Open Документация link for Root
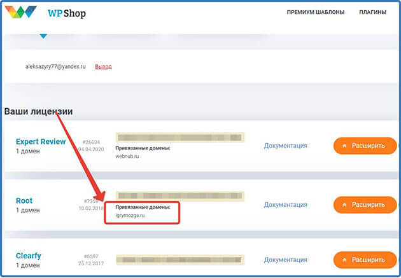 click(285, 205)
